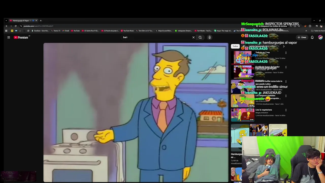
Task: Clear the search box with the X
Action: (x=193, y=37)
